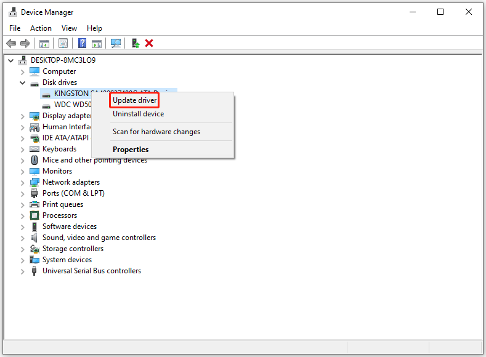Click the IDE ATA/ATAPI controllers icon
Viewport: 486px width, 357px height.
click(34, 138)
